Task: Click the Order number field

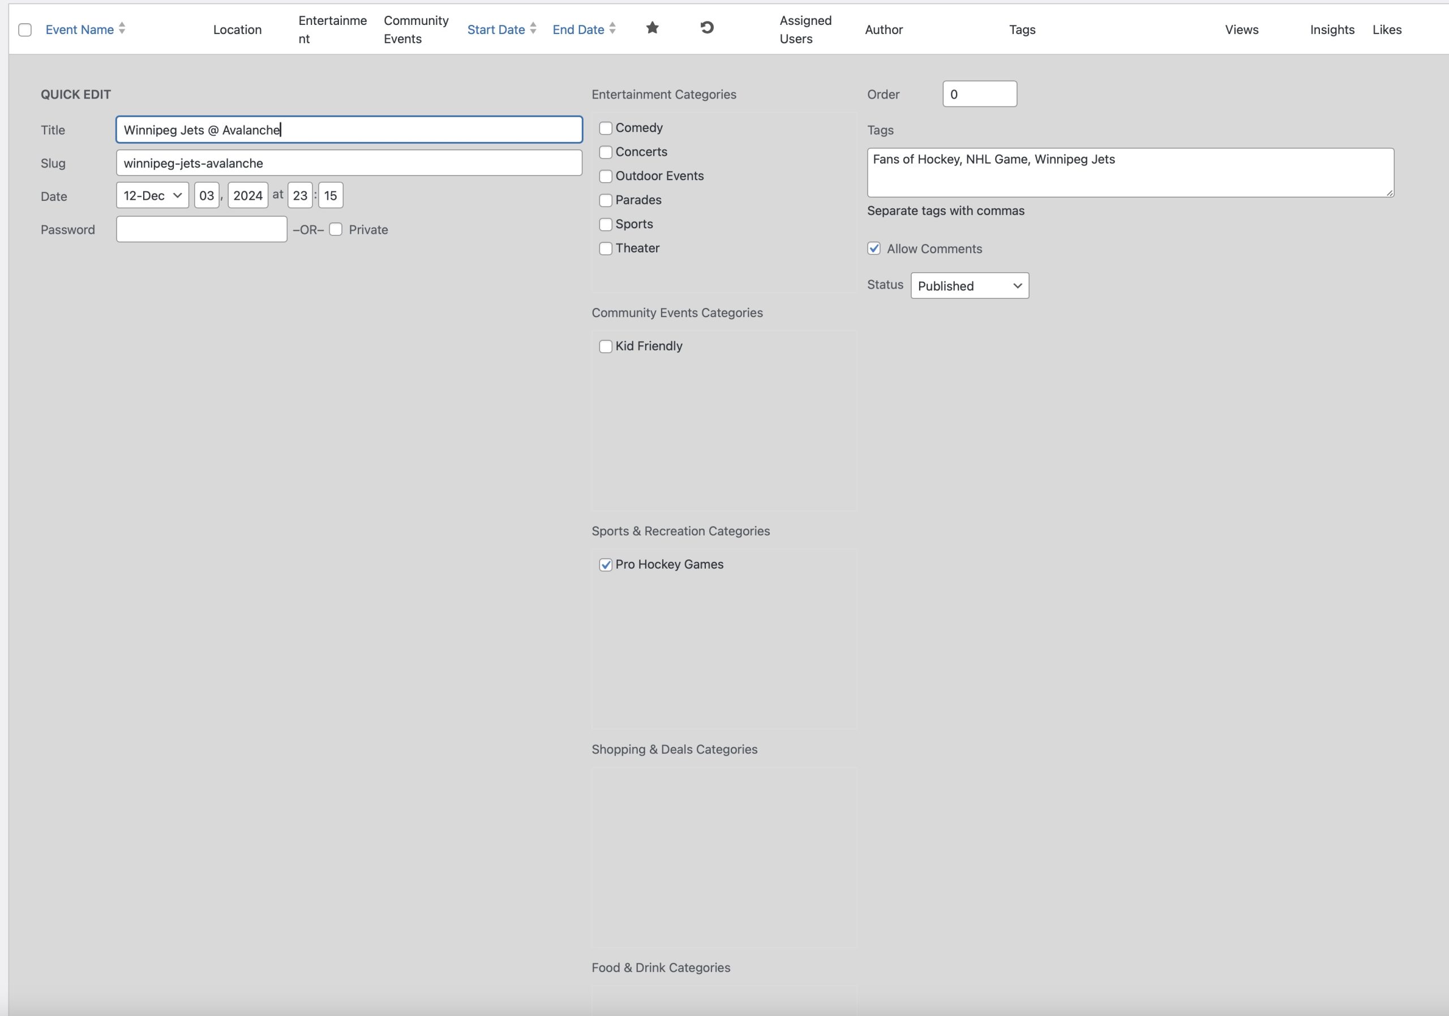Action: 980,94
